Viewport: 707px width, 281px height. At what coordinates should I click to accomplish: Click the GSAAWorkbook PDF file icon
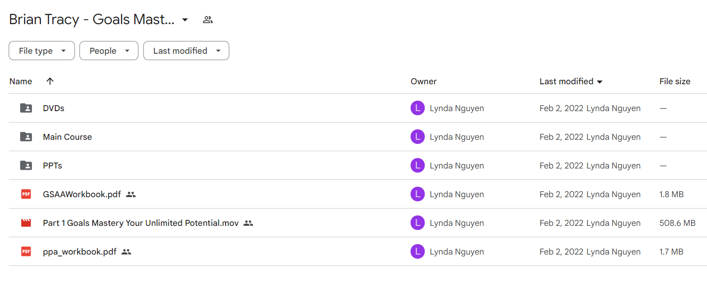pyautogui.click(x=26, y=194)
